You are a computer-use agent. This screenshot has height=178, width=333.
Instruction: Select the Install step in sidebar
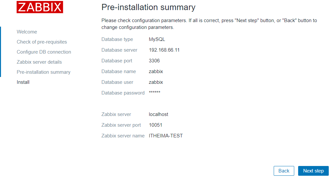pyautogui.click(x=23, y=82)
